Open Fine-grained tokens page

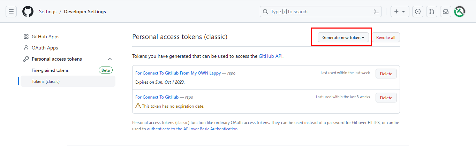point(50,70)
